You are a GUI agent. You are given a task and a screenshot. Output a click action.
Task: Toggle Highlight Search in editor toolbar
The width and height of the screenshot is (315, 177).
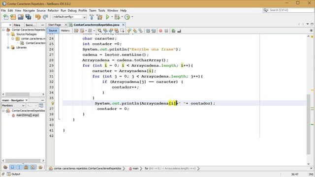pos(116,30)
